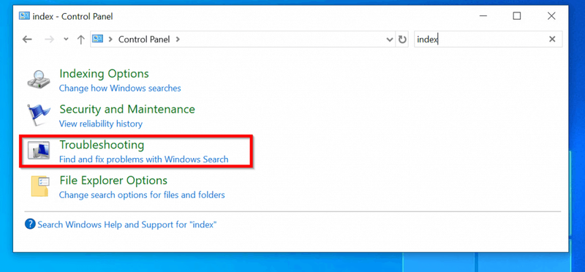
Task: Maximize the Control Panel window
Action: pyautogui.click(x=517, y=16)
